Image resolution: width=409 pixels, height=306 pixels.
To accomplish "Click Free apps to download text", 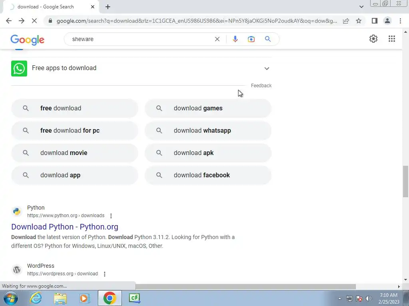I will [x=64, y=68].
